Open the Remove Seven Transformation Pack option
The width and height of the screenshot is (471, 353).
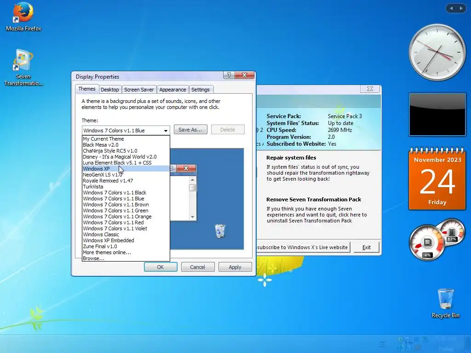314,199
